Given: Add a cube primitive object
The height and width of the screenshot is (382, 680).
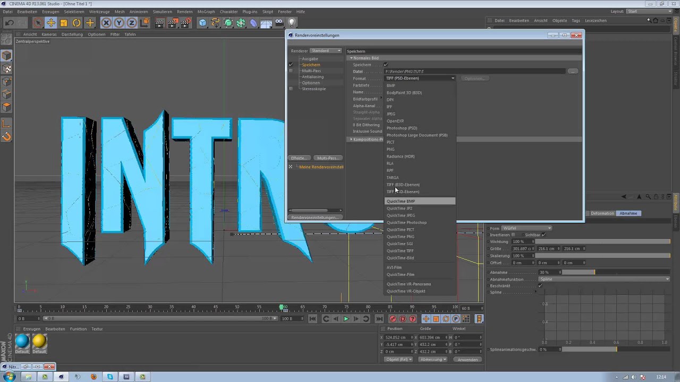Looking at the screenshot, I should tap(202, 23).
